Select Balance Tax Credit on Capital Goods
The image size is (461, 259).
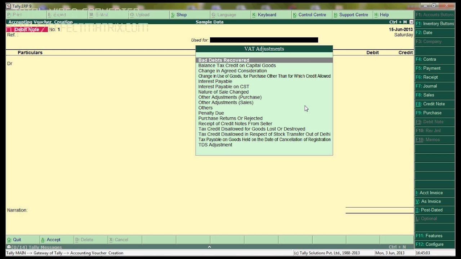coord(237,65)
